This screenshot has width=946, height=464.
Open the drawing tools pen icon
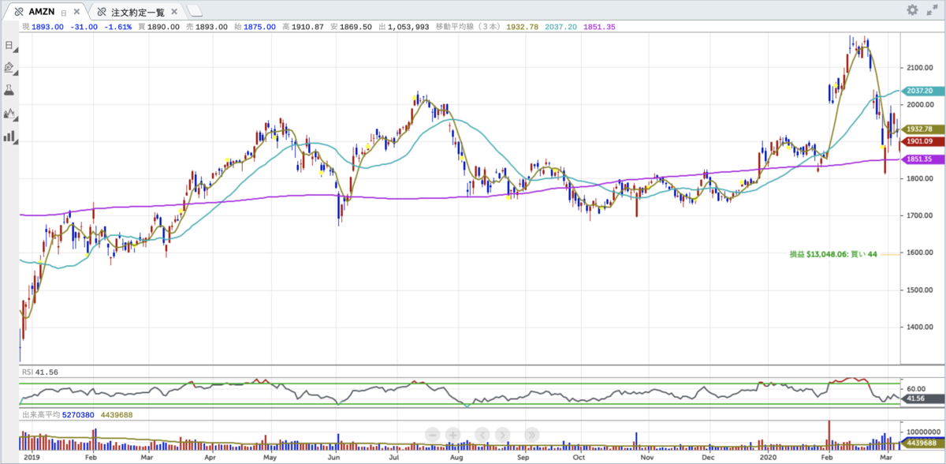click(x=9, y=68)
